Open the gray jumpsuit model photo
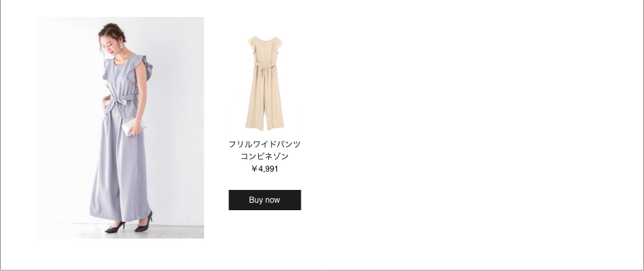The height and width of the screenshot is (271, 644). pyautogui.click(x=120, y=128)
